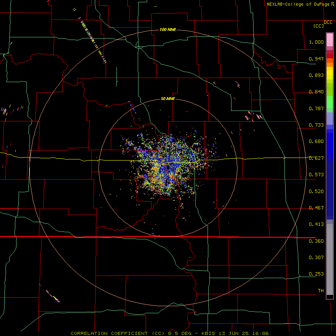Click the 0.467 scale value
Viewport: 336px width, 336px height.
coord(316,208)
